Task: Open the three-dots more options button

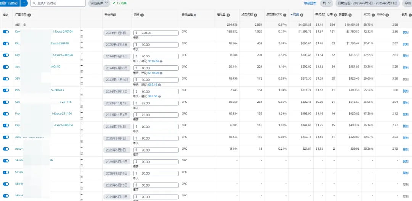Action: pos(24,3)
